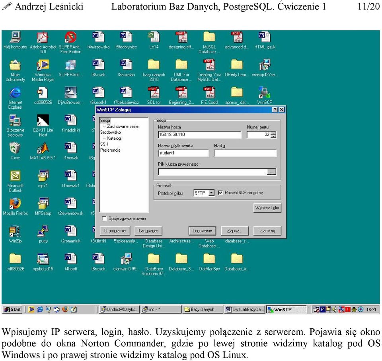This screenshot has width=382, height=361.
Task: Switch to Bazy Danych taskbar folder
Action: click(203, 309)
